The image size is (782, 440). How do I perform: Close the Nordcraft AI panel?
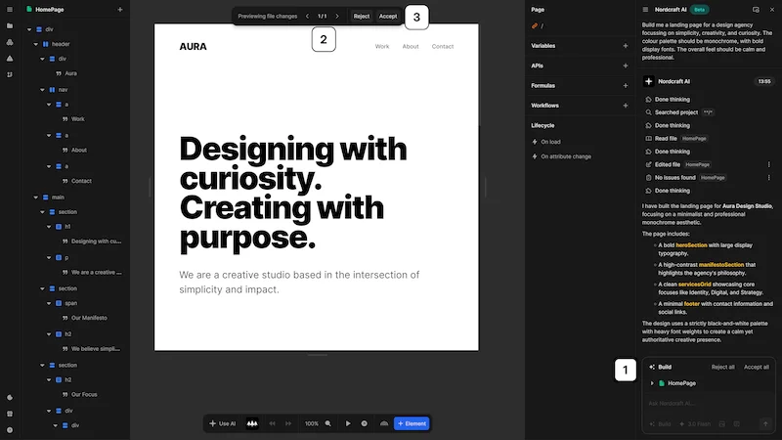(771, 10)
